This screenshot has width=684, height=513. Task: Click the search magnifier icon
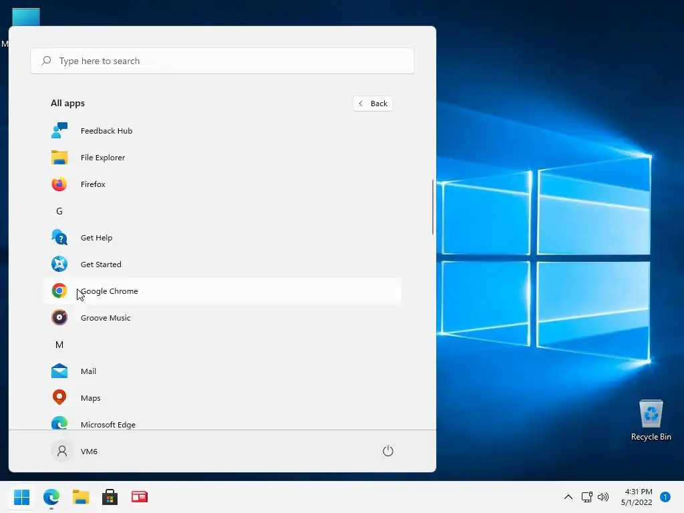[x=46, y=61]
